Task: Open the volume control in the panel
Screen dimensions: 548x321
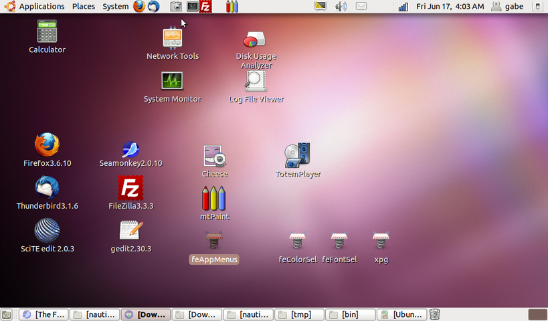Action: (341, 6)
